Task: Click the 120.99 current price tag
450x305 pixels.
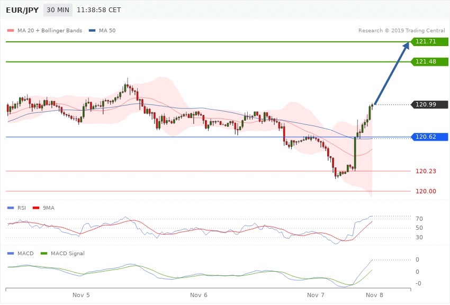Action: [x=429, y=104]
